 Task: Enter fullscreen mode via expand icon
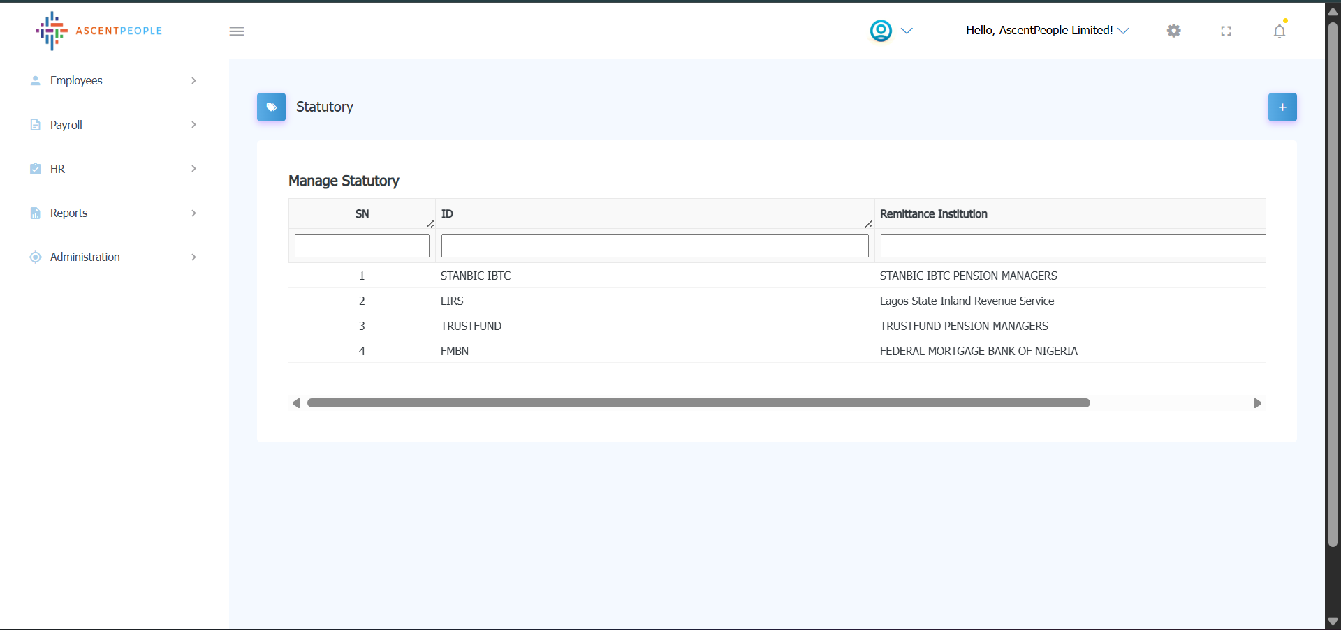coord(1226,31)
